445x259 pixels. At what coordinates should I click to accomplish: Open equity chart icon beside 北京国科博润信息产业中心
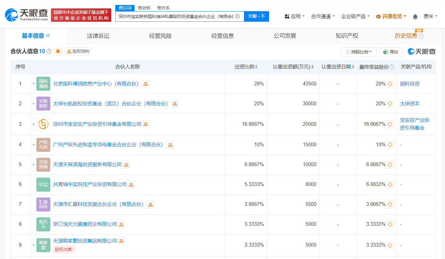tap(146, 84)
